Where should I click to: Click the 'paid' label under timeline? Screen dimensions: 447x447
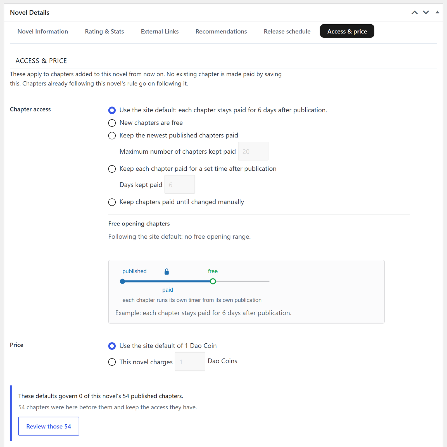tap(168, 290)
